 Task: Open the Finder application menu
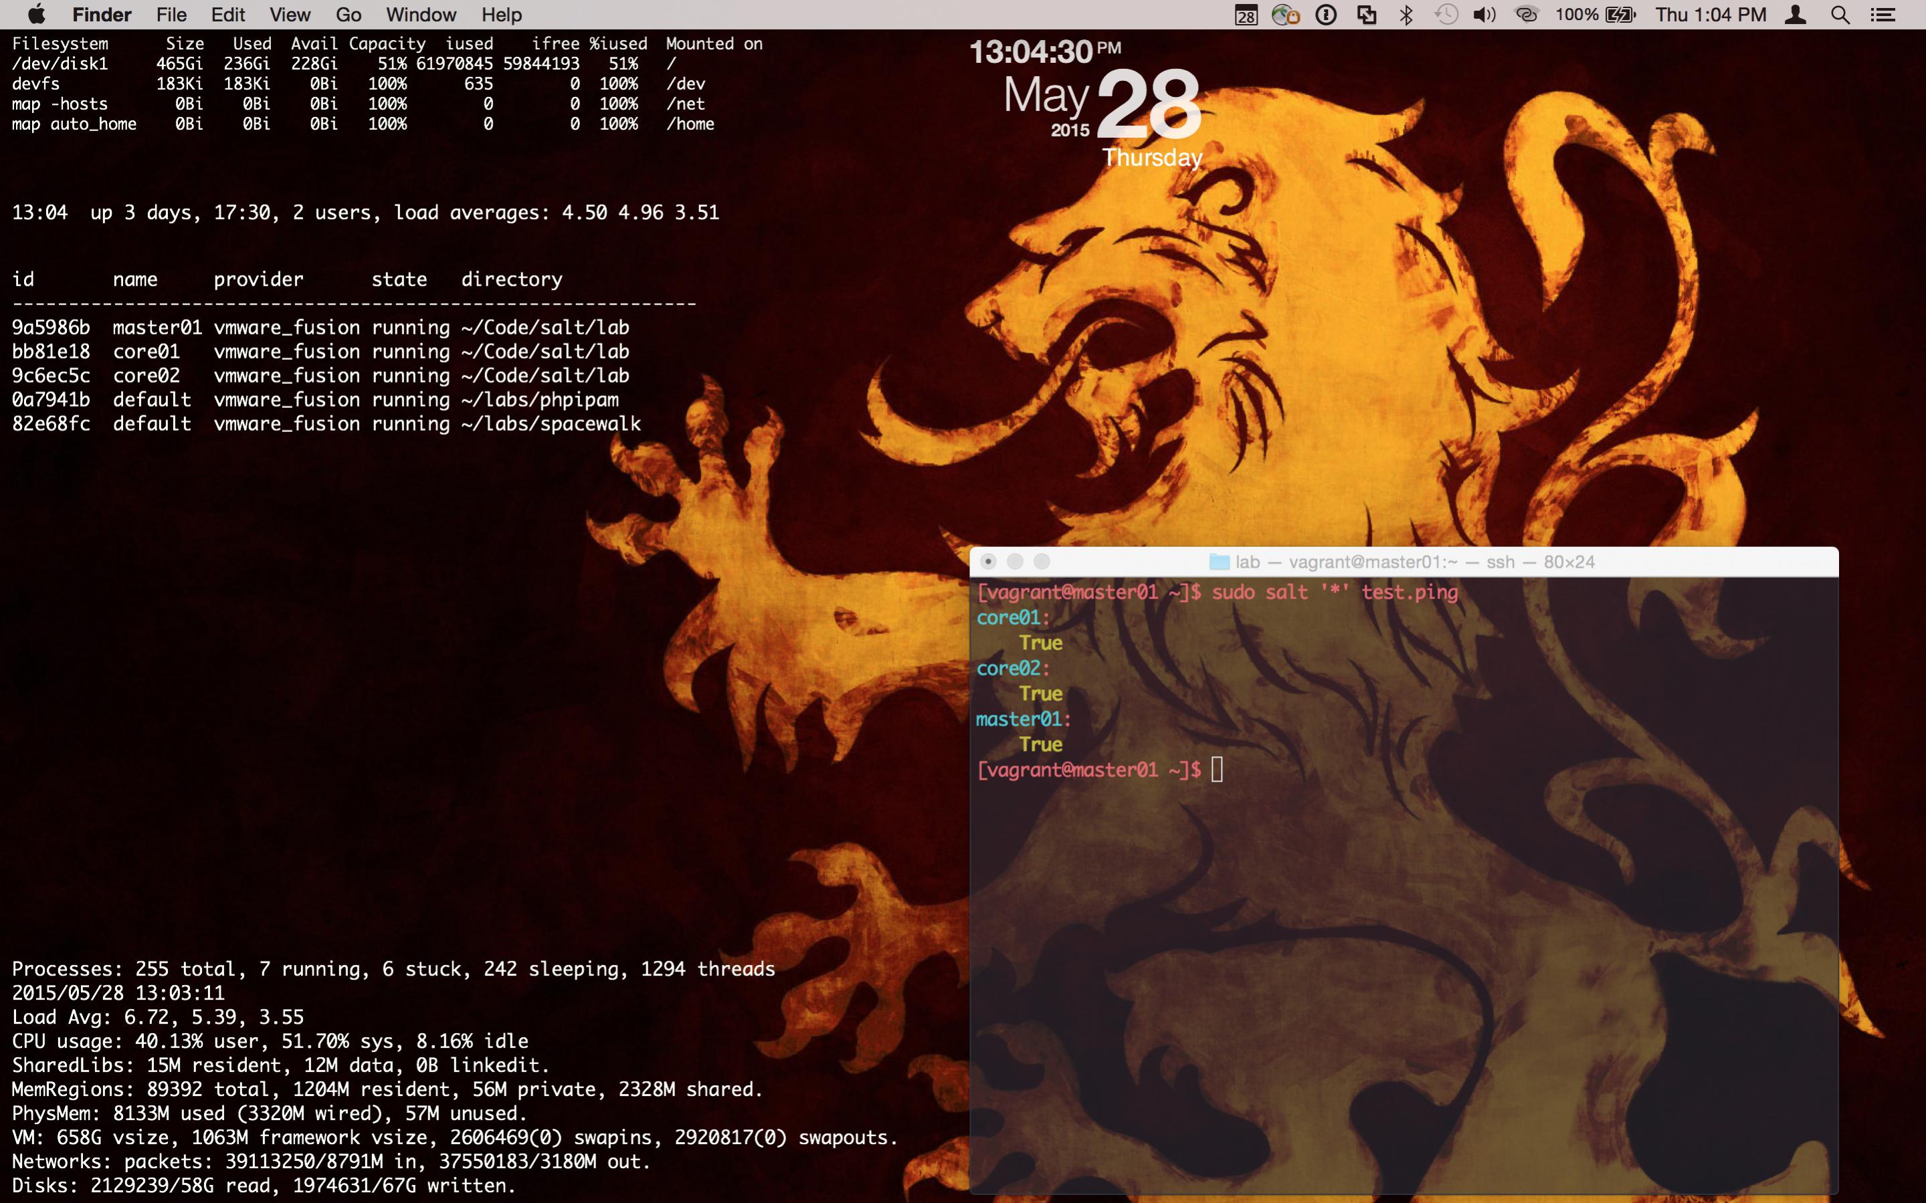pyautogui.click(x=102, y=14)
